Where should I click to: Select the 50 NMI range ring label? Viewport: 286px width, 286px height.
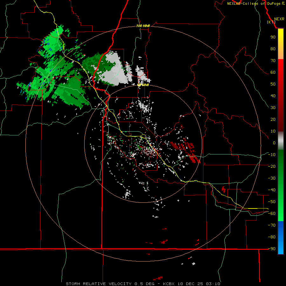click(143, 85)
